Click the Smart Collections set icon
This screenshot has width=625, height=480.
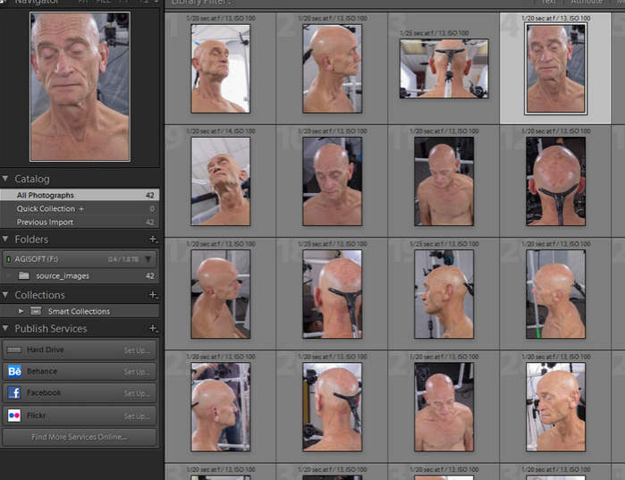pyautogui.click(x=37, y=311)
